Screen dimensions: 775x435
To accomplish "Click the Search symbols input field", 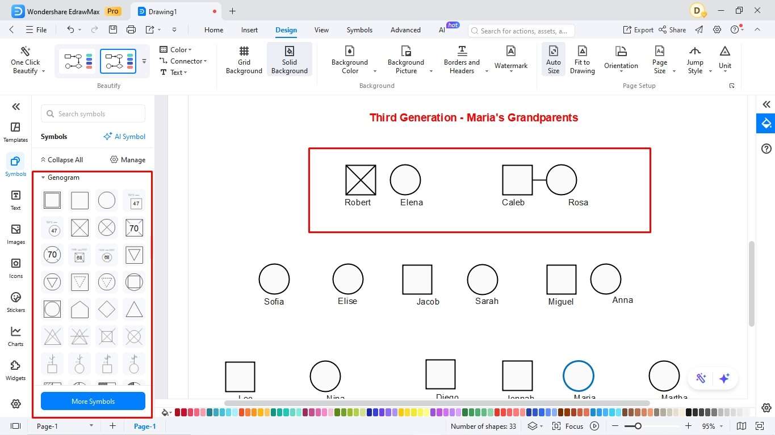I will click(x=93, y=113).
